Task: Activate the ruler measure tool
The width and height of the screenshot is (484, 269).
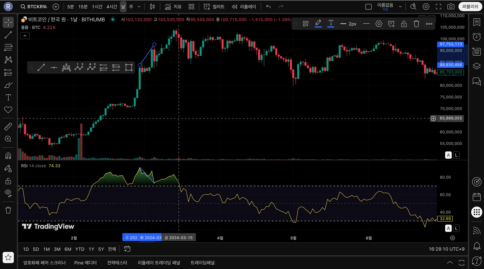Action: 8,127
